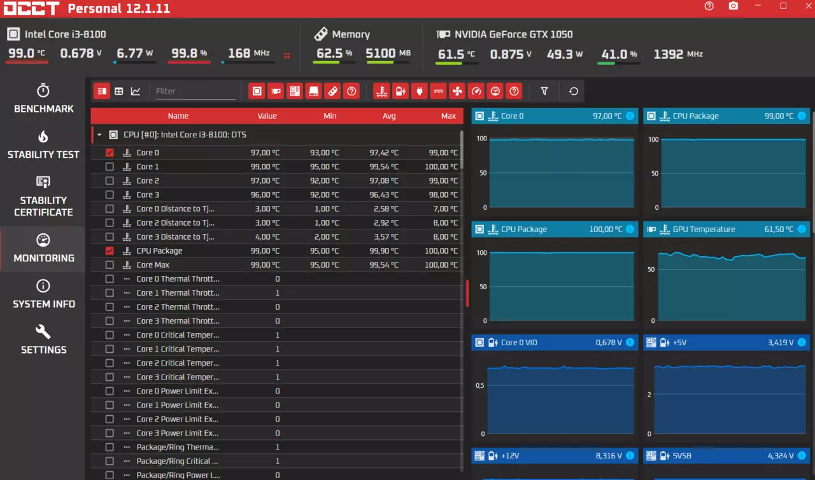Image resolution: width=815 pixels, height=480 pixels.
Task: Open the Stability Test page
Action: (x=43, y=144)
